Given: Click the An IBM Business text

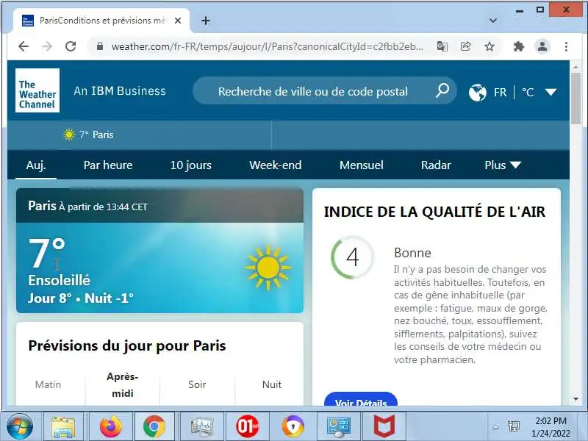Looking at the screenshot, I should (120, 90).
